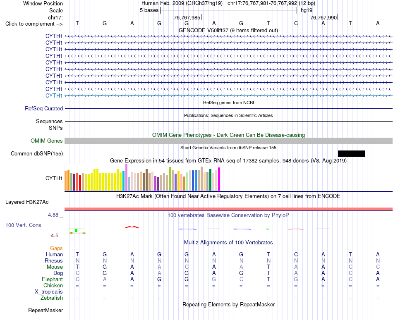
Task: Open the OMIM Genes track label
Action: pos(47,141)
